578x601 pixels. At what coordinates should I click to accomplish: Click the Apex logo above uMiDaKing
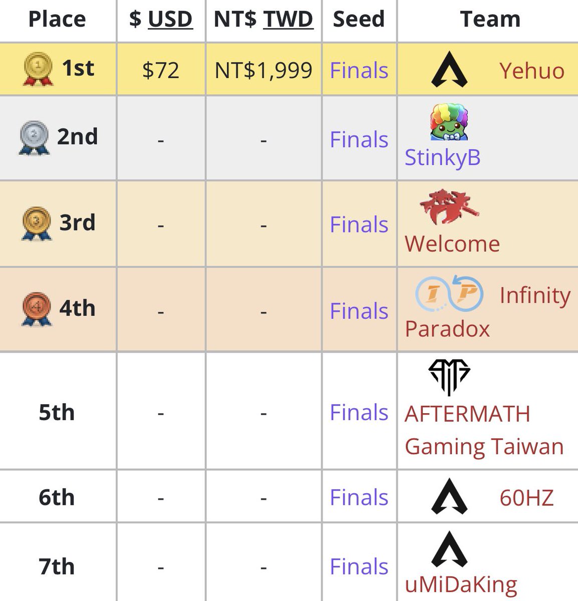coord(449,549)
